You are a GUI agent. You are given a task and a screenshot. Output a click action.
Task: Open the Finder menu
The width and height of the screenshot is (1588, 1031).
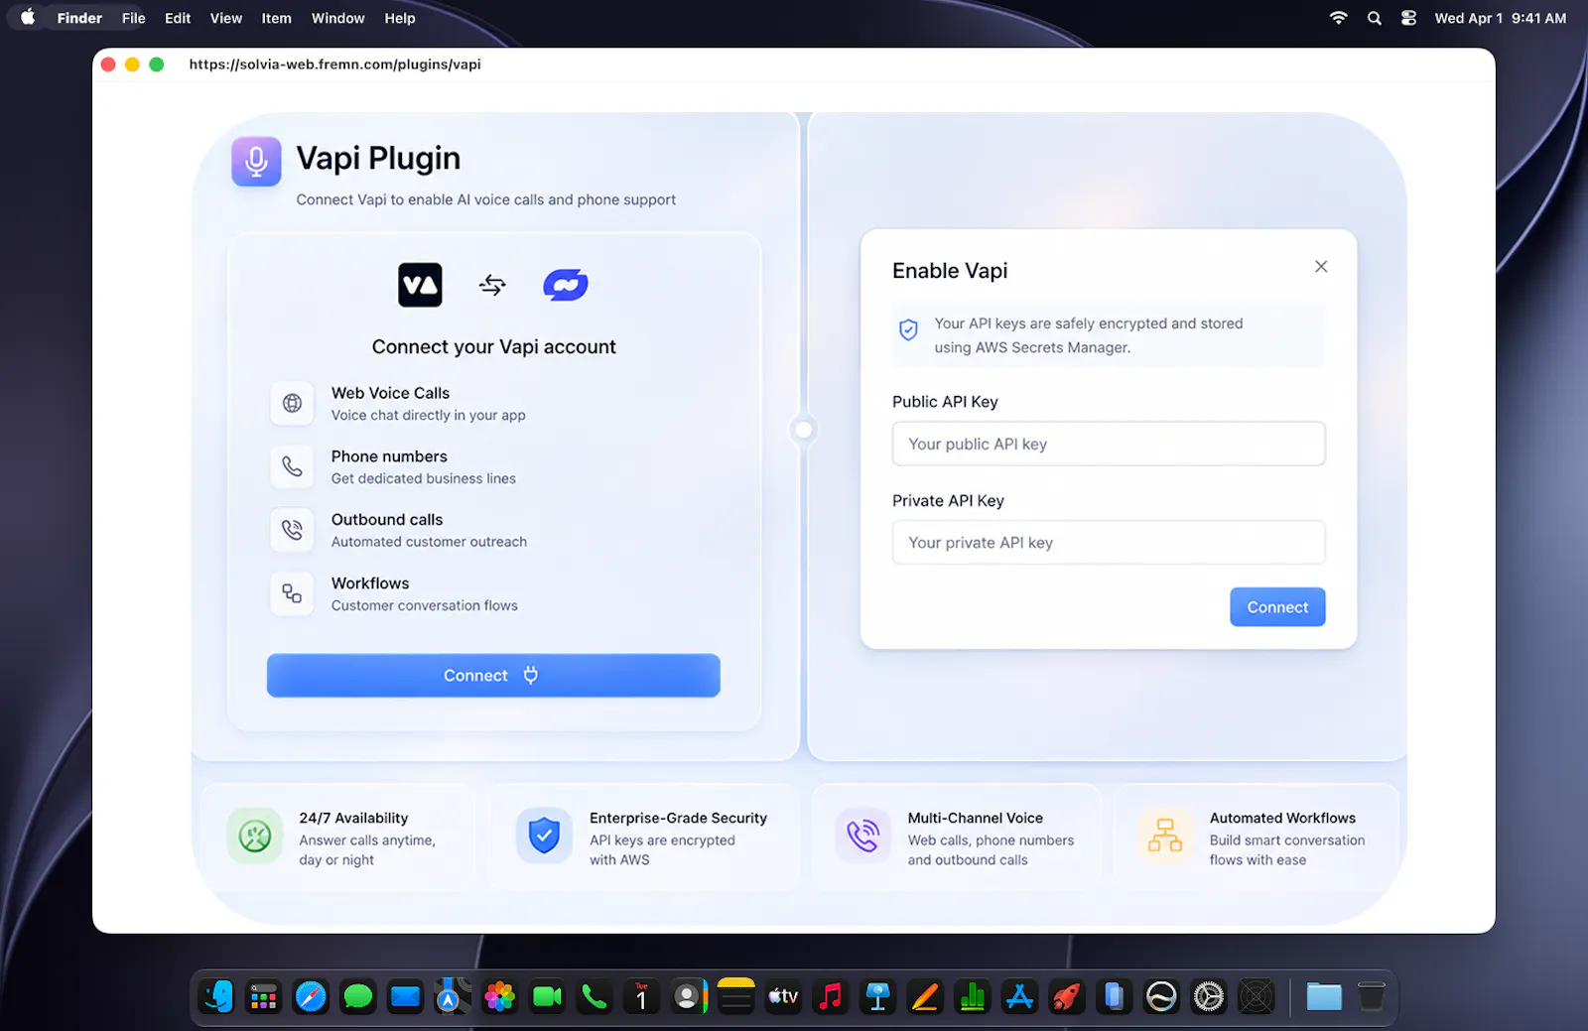pos(79,18)
